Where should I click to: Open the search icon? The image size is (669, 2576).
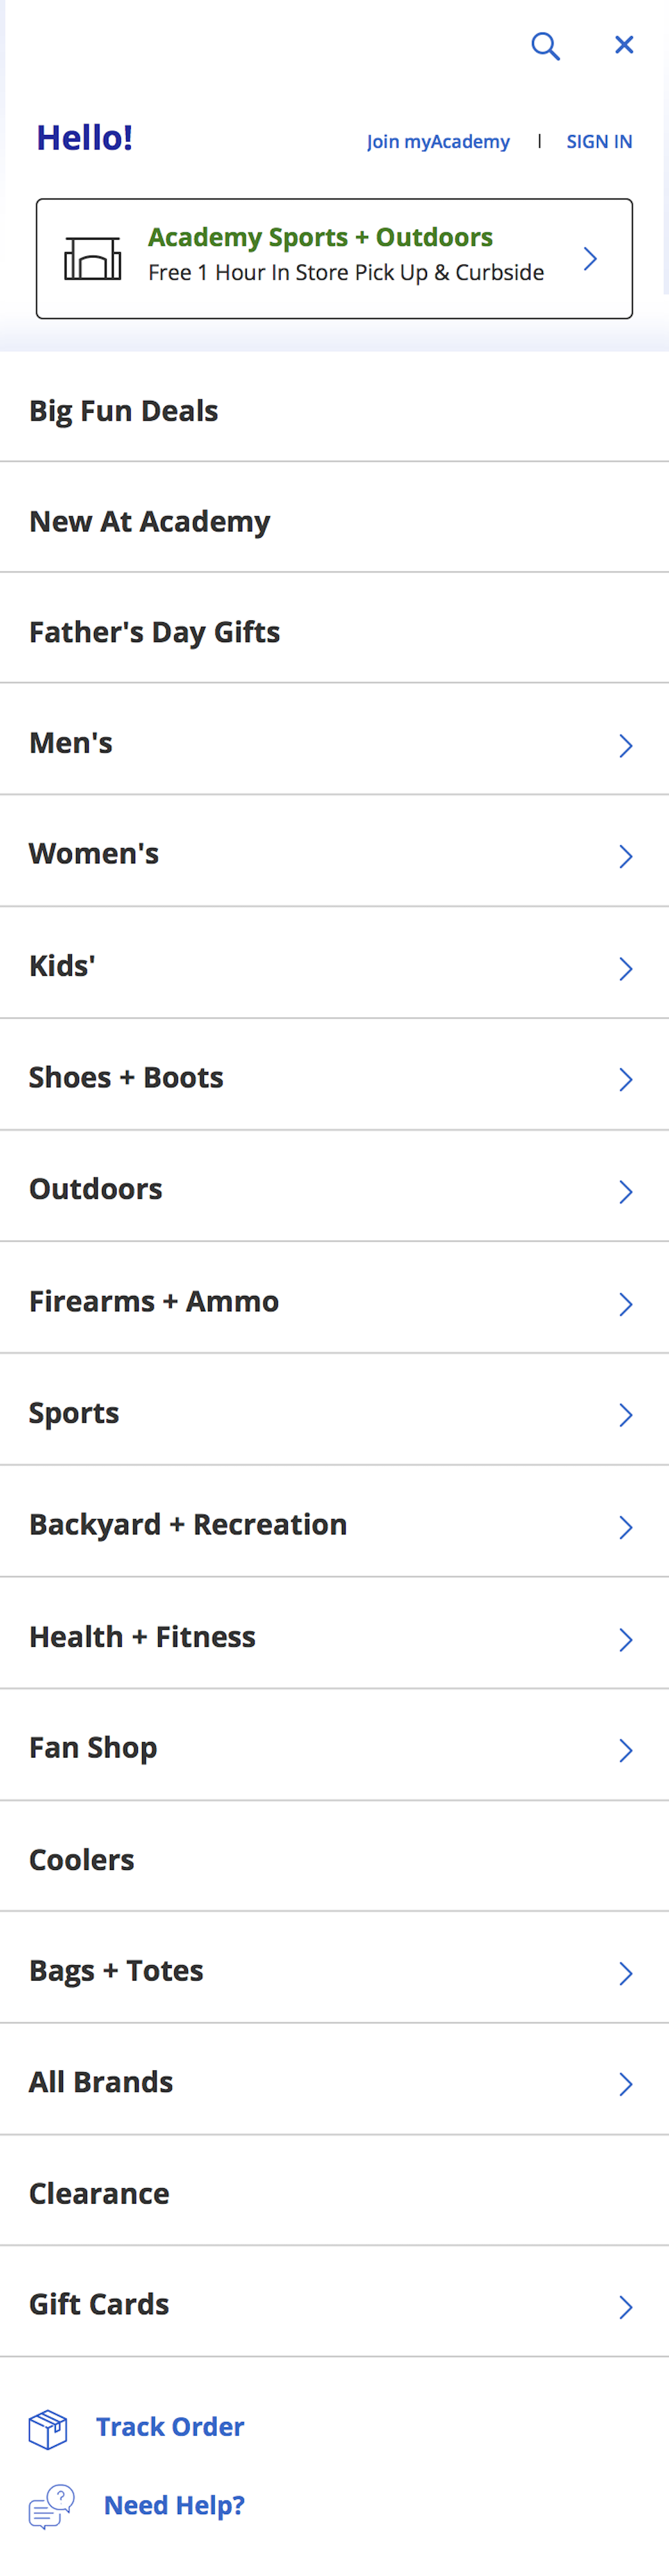545,46
